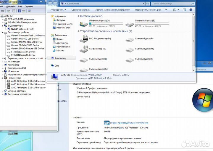
Task: Collapse Устройства со съемными носителями group
Action: [78, 31]
